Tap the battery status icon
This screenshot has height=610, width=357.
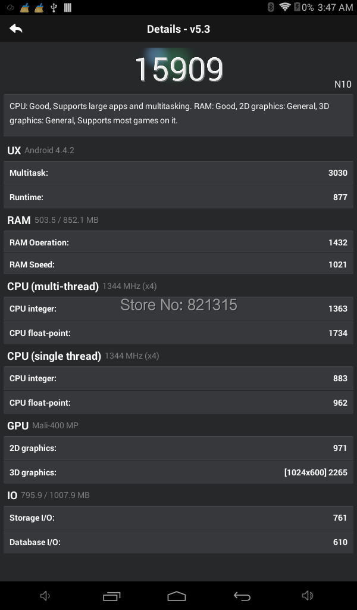pyautogui.click(x=297, y=7)
